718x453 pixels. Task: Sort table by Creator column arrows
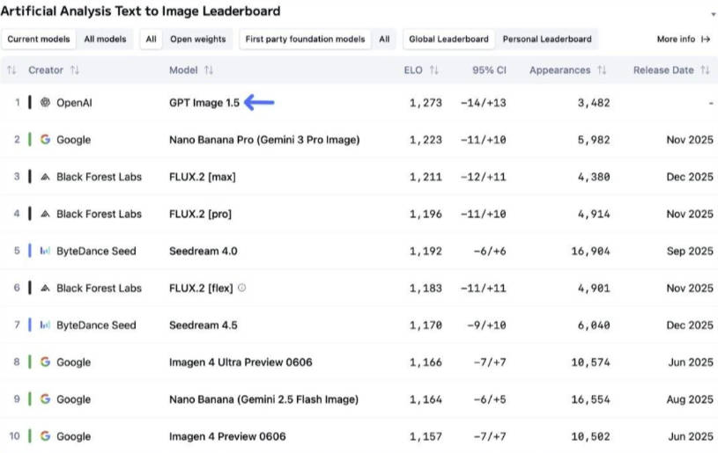tap(75, 70)
